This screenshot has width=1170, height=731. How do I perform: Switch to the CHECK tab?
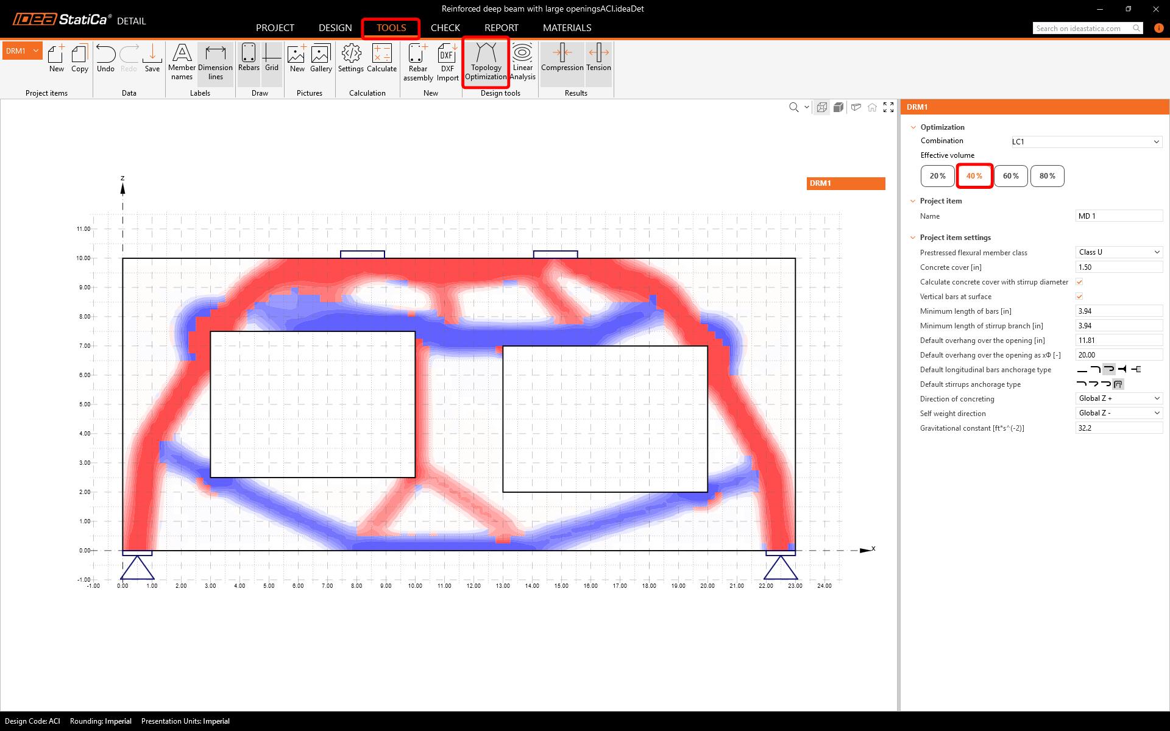coord(445,28)
